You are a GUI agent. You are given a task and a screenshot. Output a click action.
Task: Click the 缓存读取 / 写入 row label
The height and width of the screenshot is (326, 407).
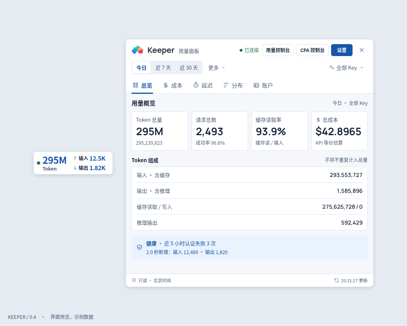coord(154,207)
